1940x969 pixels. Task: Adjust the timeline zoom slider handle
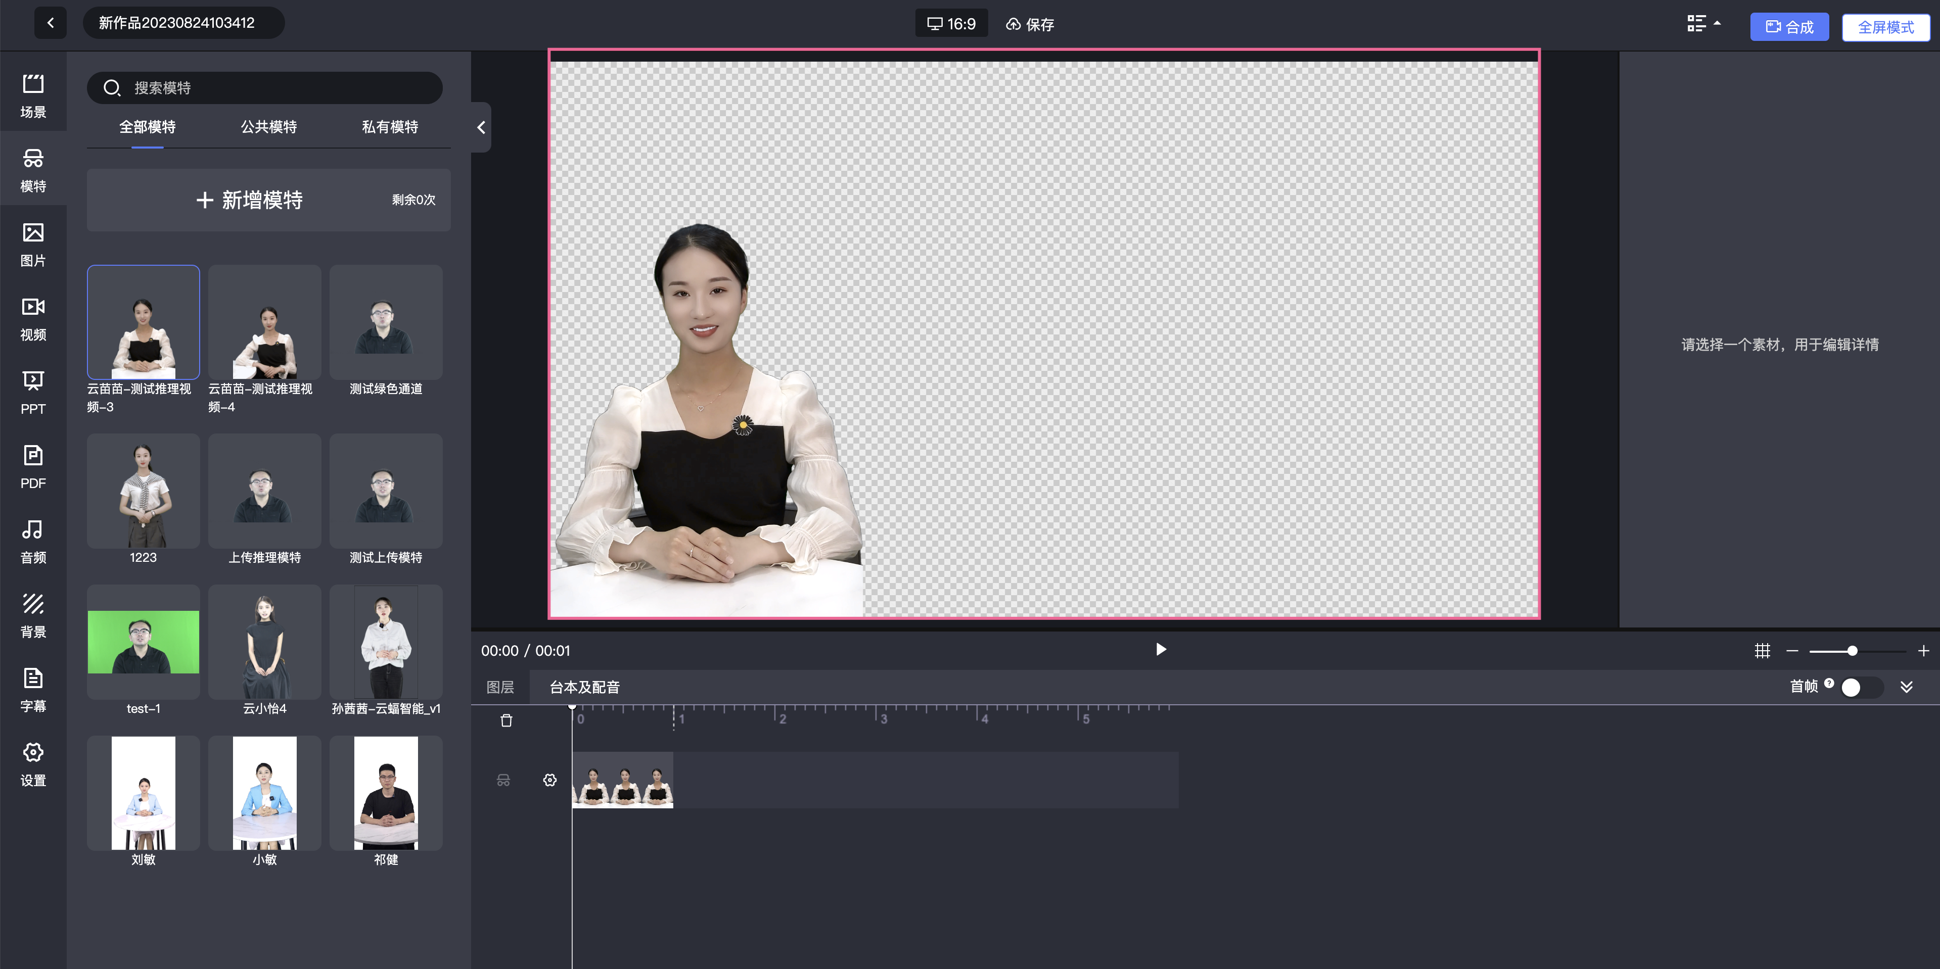click(1852, 651)
